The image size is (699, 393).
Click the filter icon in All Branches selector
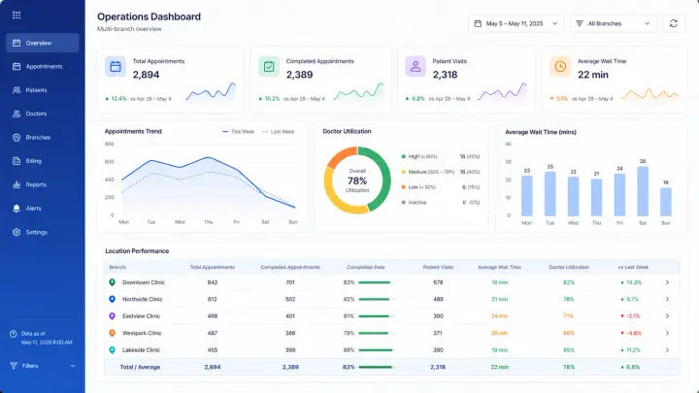point(579,23)
